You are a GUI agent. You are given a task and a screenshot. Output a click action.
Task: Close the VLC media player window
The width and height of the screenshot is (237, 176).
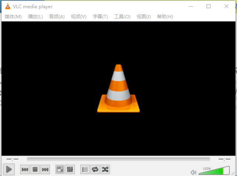[226, 6]
